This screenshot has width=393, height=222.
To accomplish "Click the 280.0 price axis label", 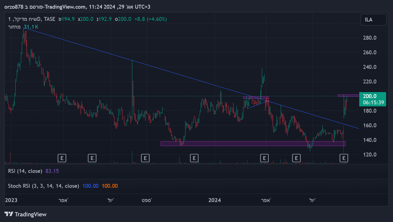I will point(370,38).
